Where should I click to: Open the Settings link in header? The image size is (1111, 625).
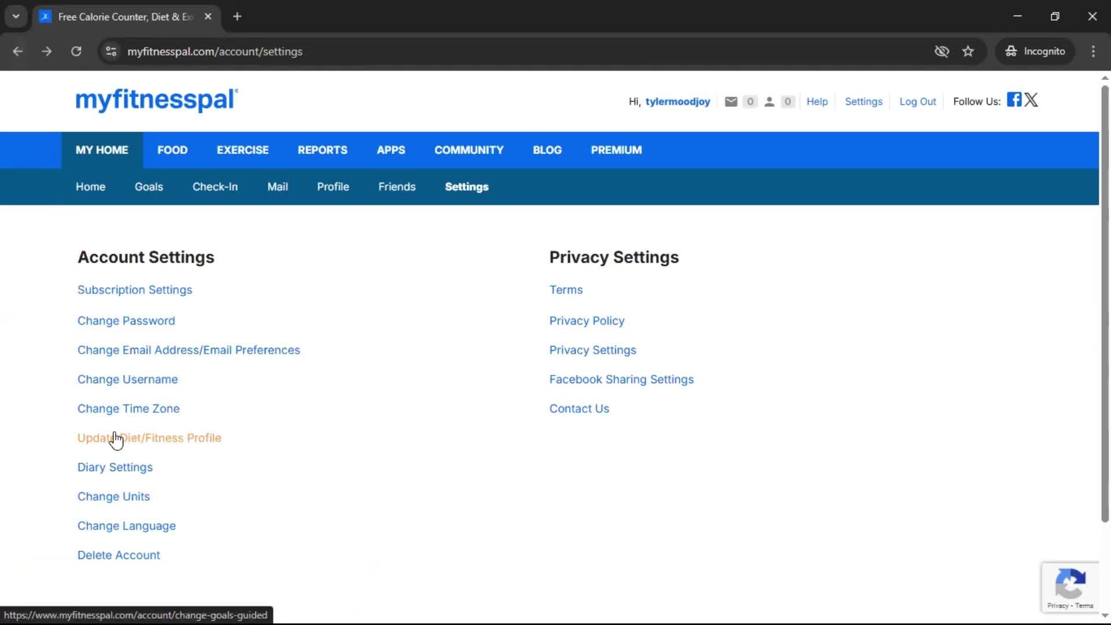(864, 102)
